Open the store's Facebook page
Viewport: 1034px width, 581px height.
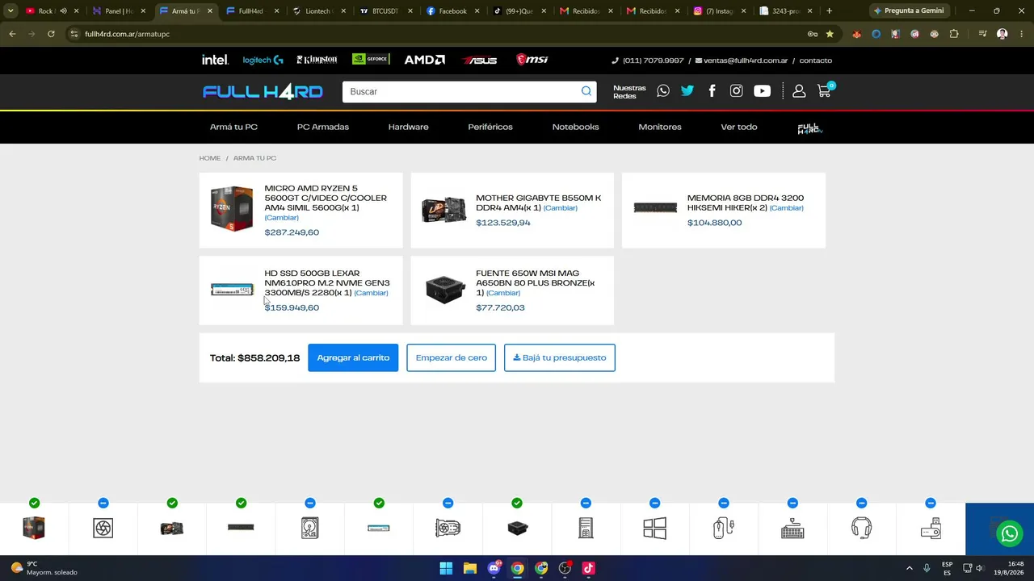[x=712, y=91]
